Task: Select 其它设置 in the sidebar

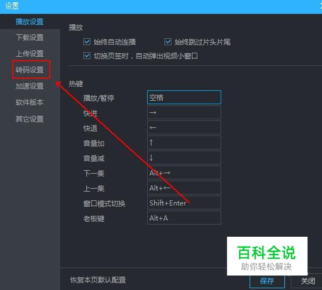Action: (30, 119)
